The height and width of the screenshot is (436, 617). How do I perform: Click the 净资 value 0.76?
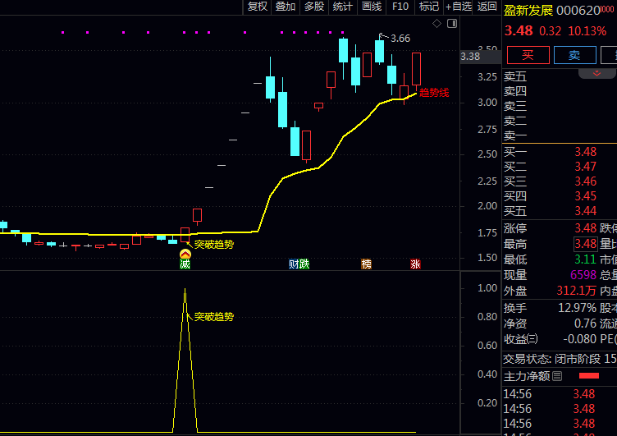585,324
